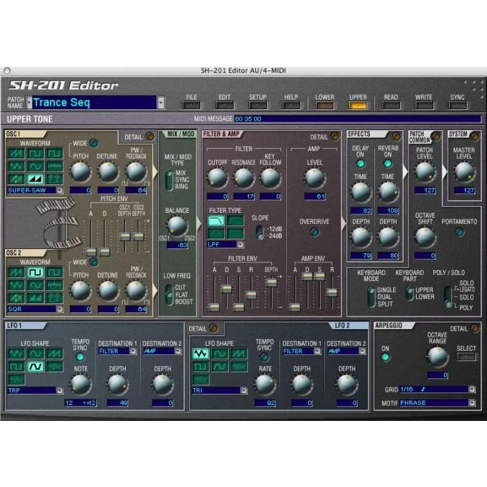Open the OSC 1 waveform dropdown showing SUPER-SAW
Viewport: 487px width, 487px height.
pyautogui.click(x=59, y=190)
